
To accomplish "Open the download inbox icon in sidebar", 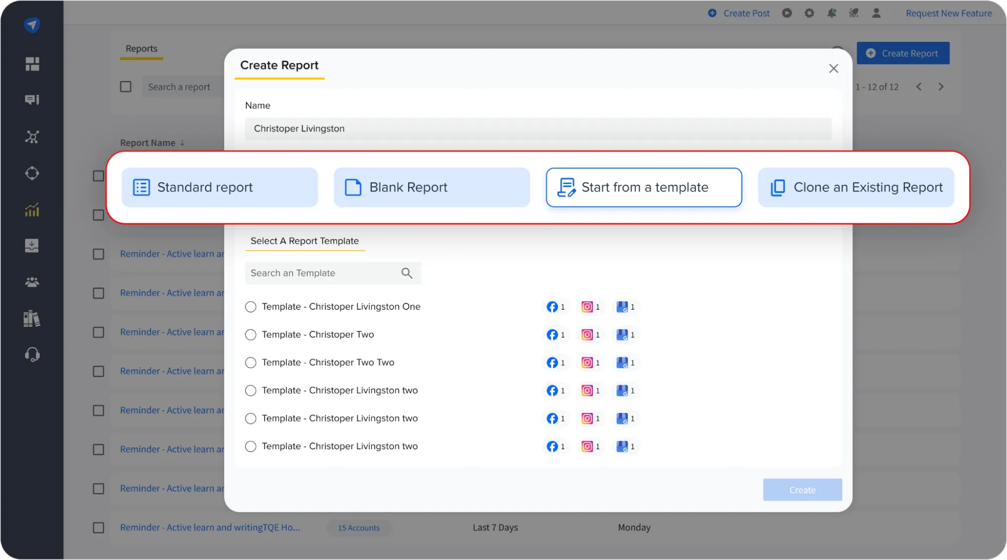I will (32, 246).
